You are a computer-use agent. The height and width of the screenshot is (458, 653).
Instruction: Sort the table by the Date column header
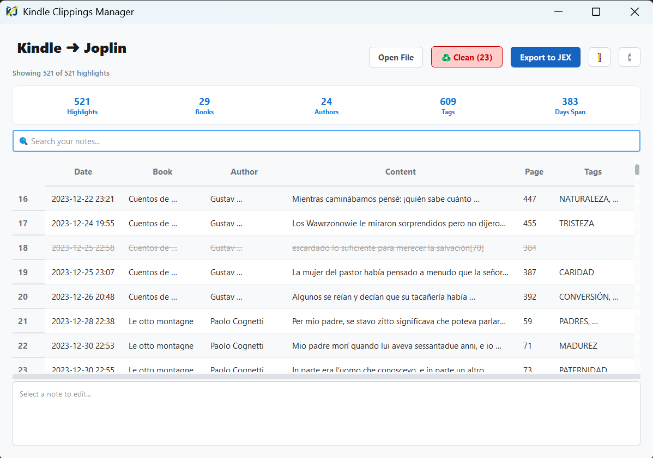click(83, 172)
